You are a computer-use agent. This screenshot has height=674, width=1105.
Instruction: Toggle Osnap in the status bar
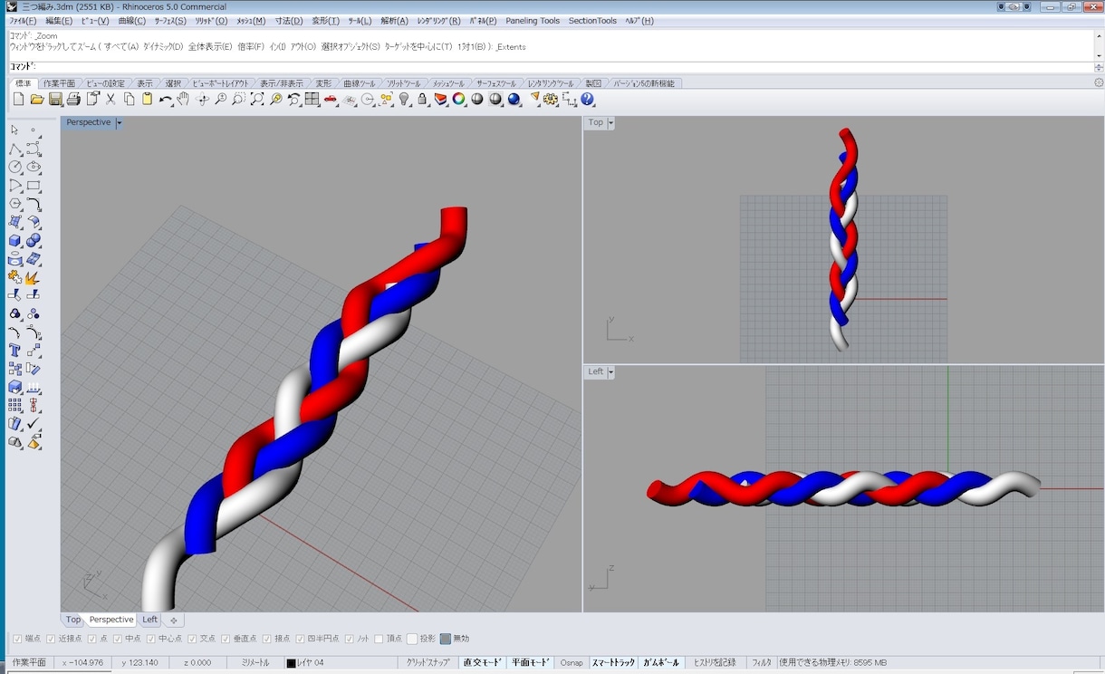pos(572,663)
